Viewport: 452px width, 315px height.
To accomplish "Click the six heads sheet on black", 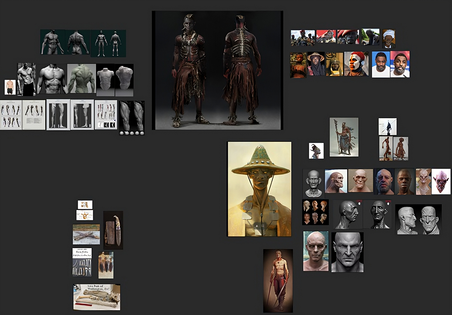I will (315, 212).
